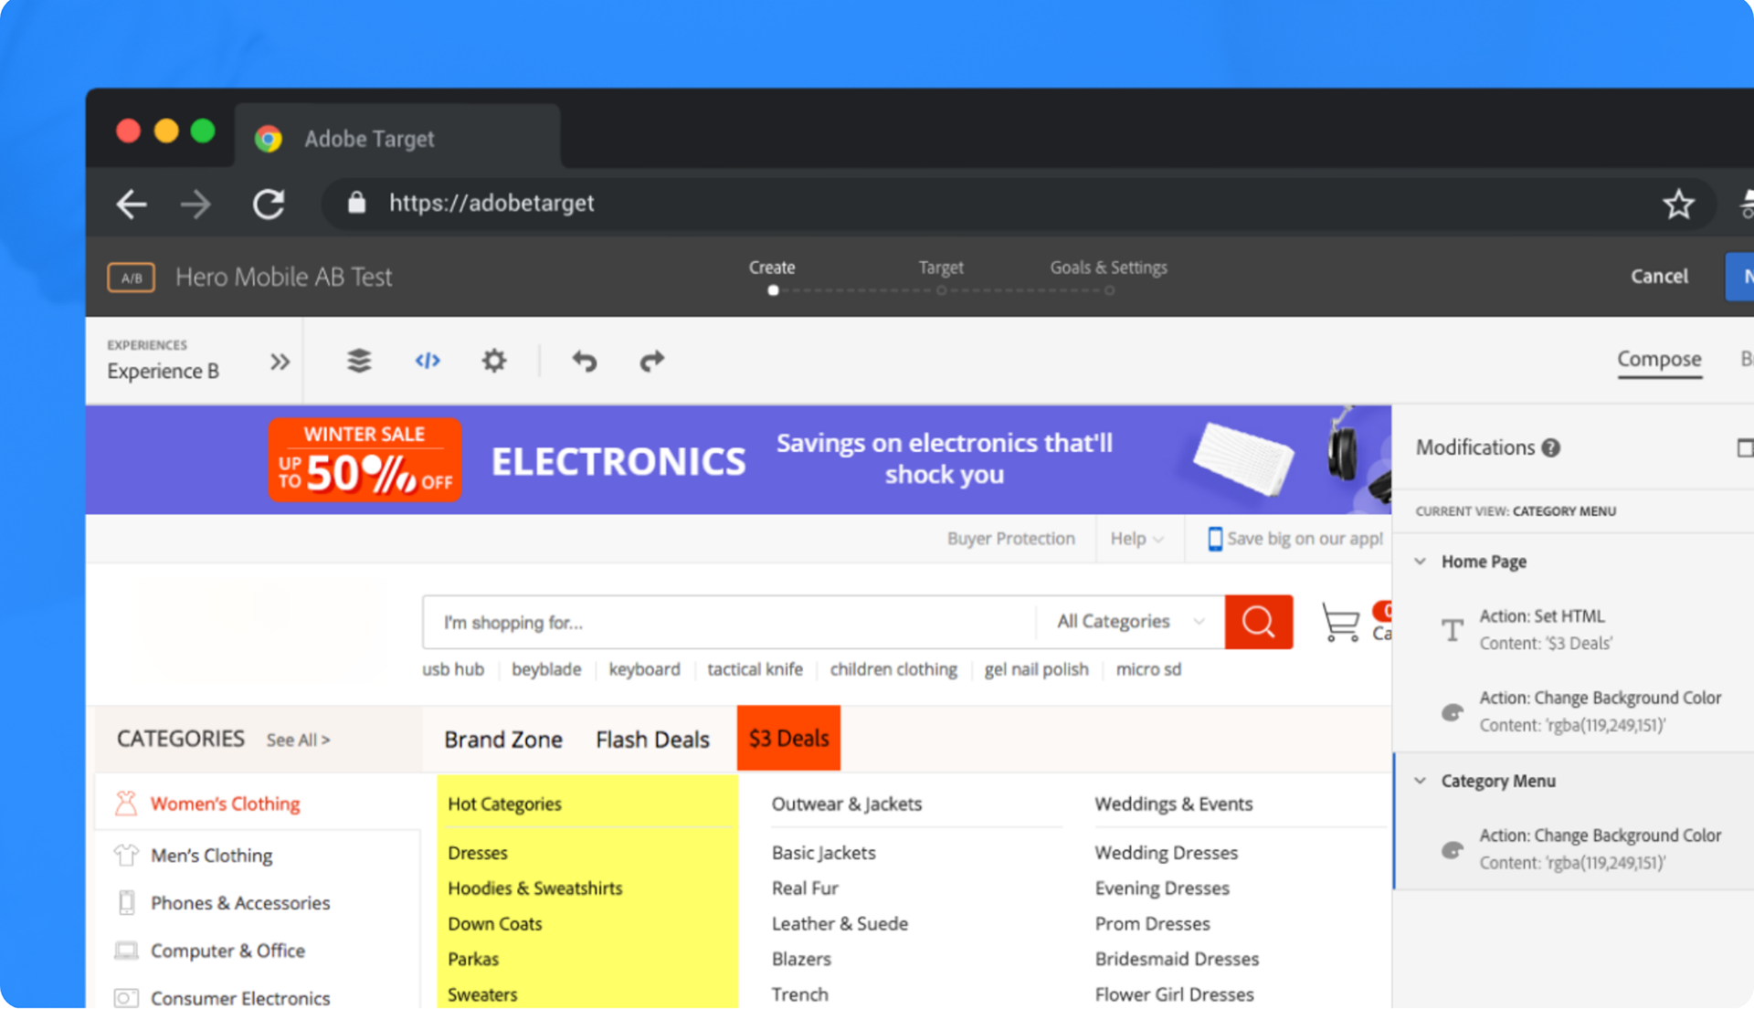Click the red search magnifier button

tap(1259, 622)
